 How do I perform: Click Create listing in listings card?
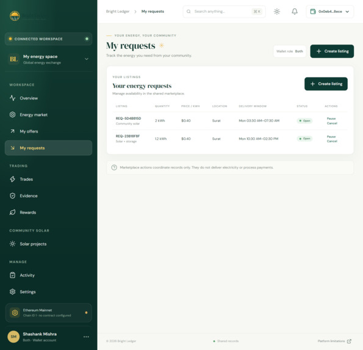[x=326, y=84]
